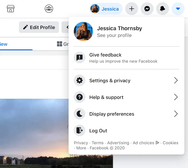Click the Jessica profile button in top bar

tap(106, 9)
